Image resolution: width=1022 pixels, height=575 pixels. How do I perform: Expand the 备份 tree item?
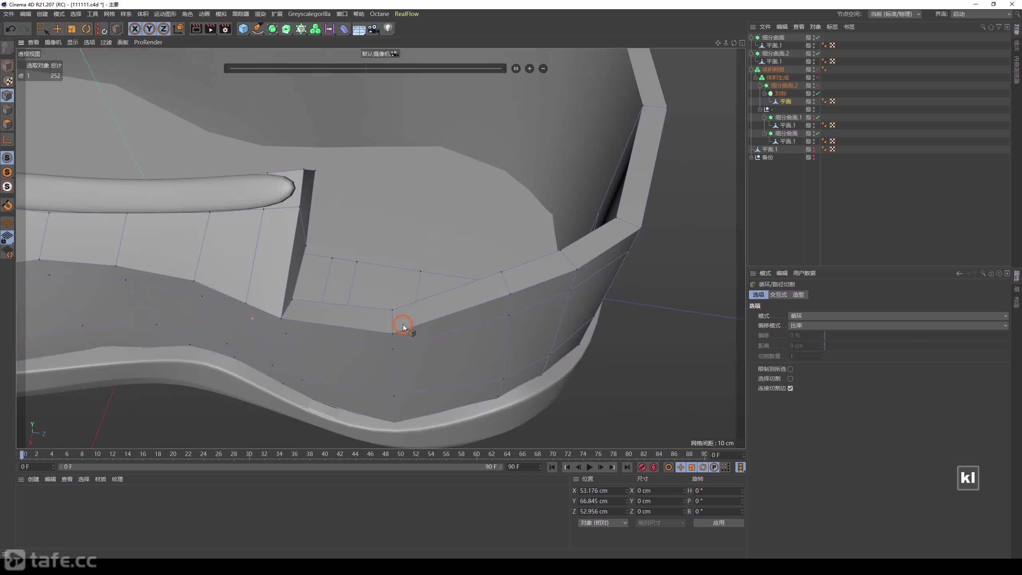(751, 157)
